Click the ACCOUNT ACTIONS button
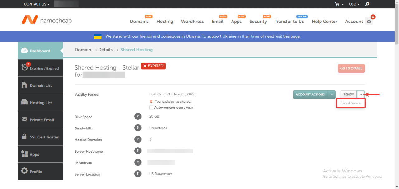This screenshot has width=399, height=189. 310,94
